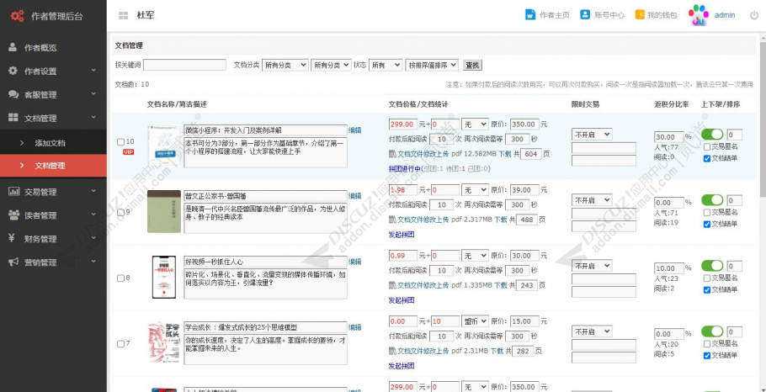Click the 查找 search button

[472, 65]
